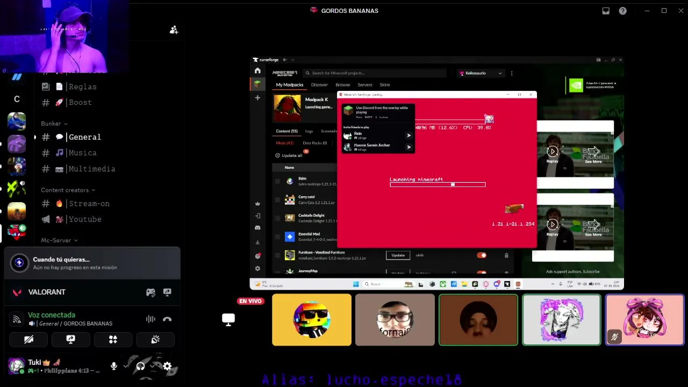Viewport: 688px width, 387px height.
Task: Click the CurseForge Discord icon in sidebar
Action: coord(257,228)
